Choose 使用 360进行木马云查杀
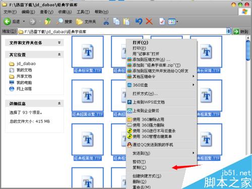The image size is (252, 189). [161, 131]
